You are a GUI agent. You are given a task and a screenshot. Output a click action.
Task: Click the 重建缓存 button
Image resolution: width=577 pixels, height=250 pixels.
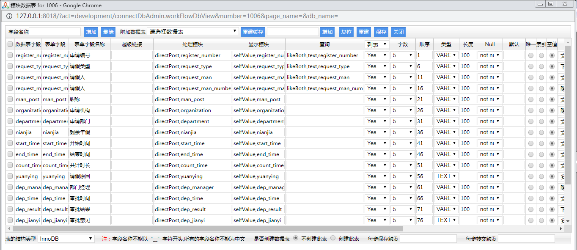(253, 32)
